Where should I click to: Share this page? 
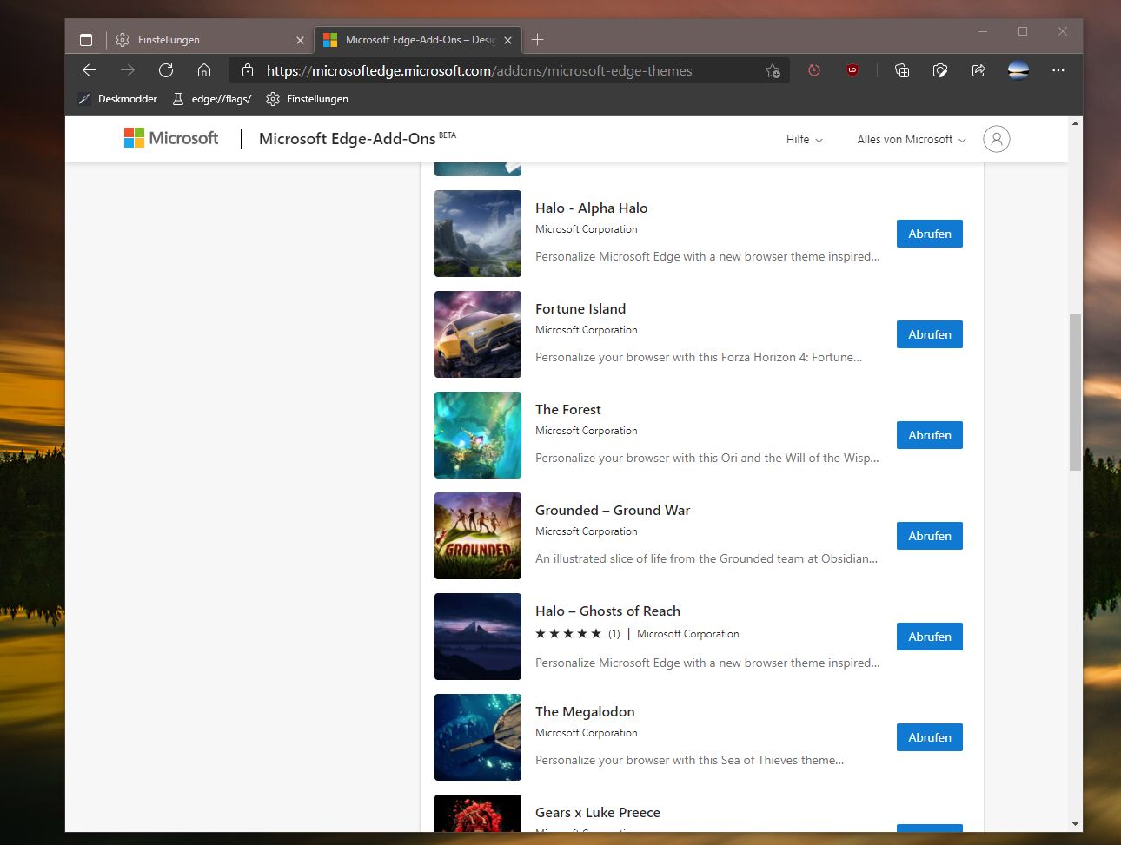(978, 70)
